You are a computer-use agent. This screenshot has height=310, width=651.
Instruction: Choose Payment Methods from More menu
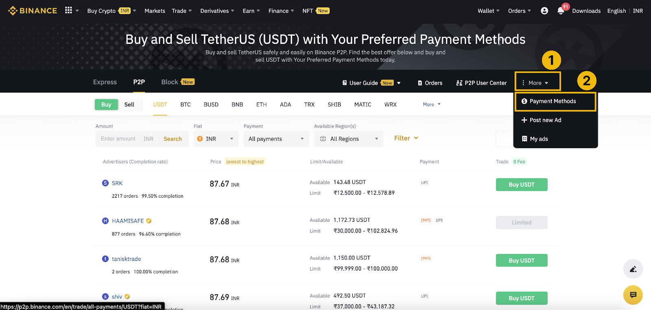(x=555, y=101)
